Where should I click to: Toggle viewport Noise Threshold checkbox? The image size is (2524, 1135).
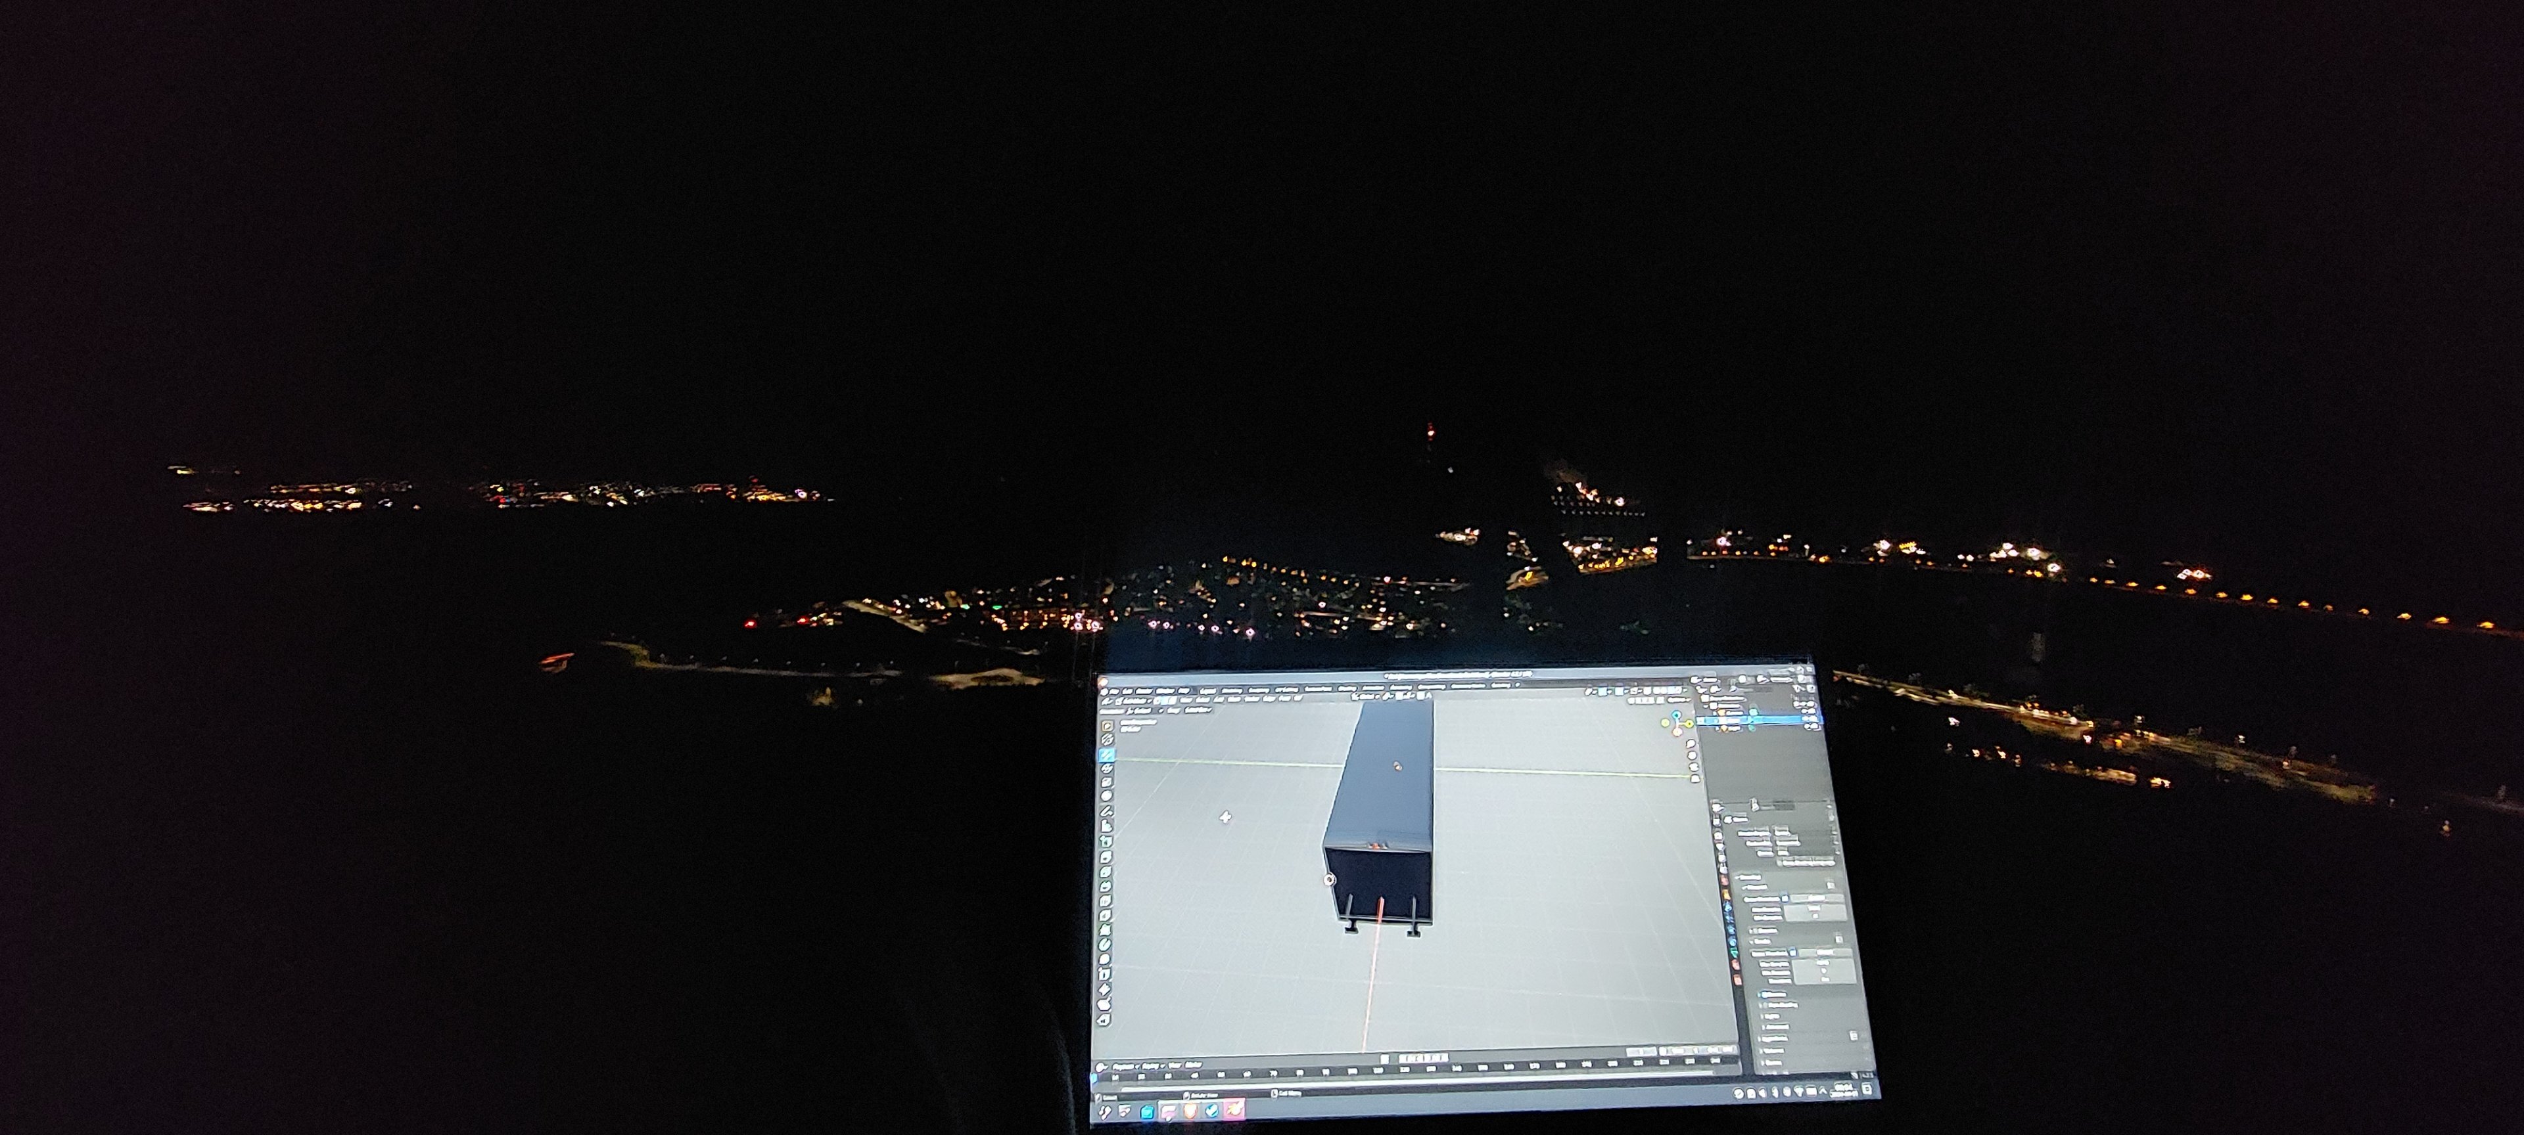tap(1785, 899)
